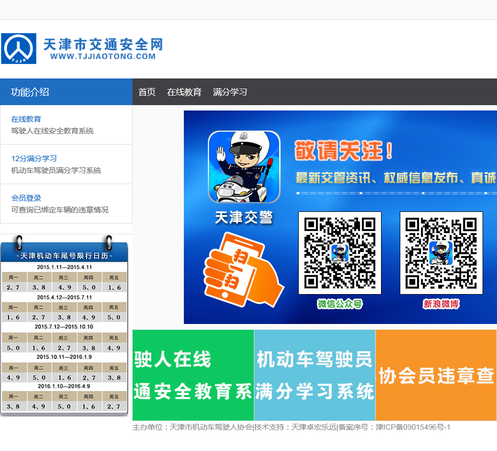The height and width of the screenshot is (451, 497).
Task: Click the 2015.7.12—2015.10.10 date range
Action: (x=64, y=327)
